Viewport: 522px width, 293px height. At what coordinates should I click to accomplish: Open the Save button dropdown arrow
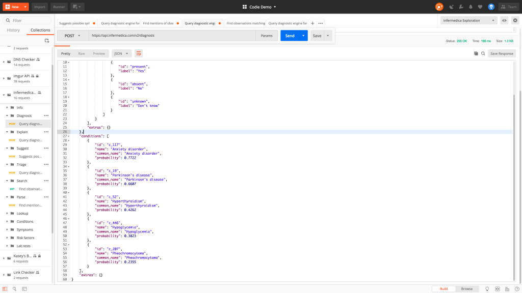coord(328,36)
